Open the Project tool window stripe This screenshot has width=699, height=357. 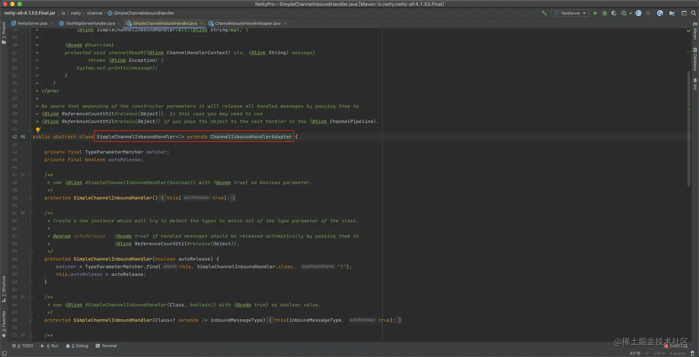click(x=4, y=33)
